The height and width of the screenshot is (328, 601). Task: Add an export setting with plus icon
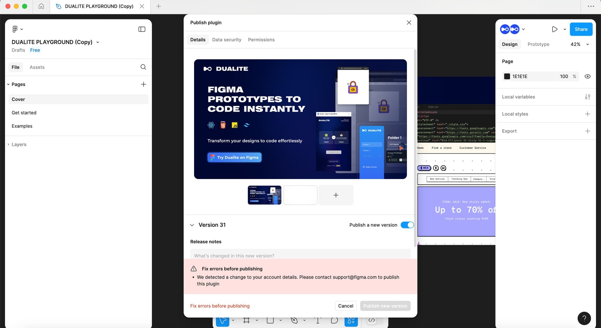click(588, 131)
